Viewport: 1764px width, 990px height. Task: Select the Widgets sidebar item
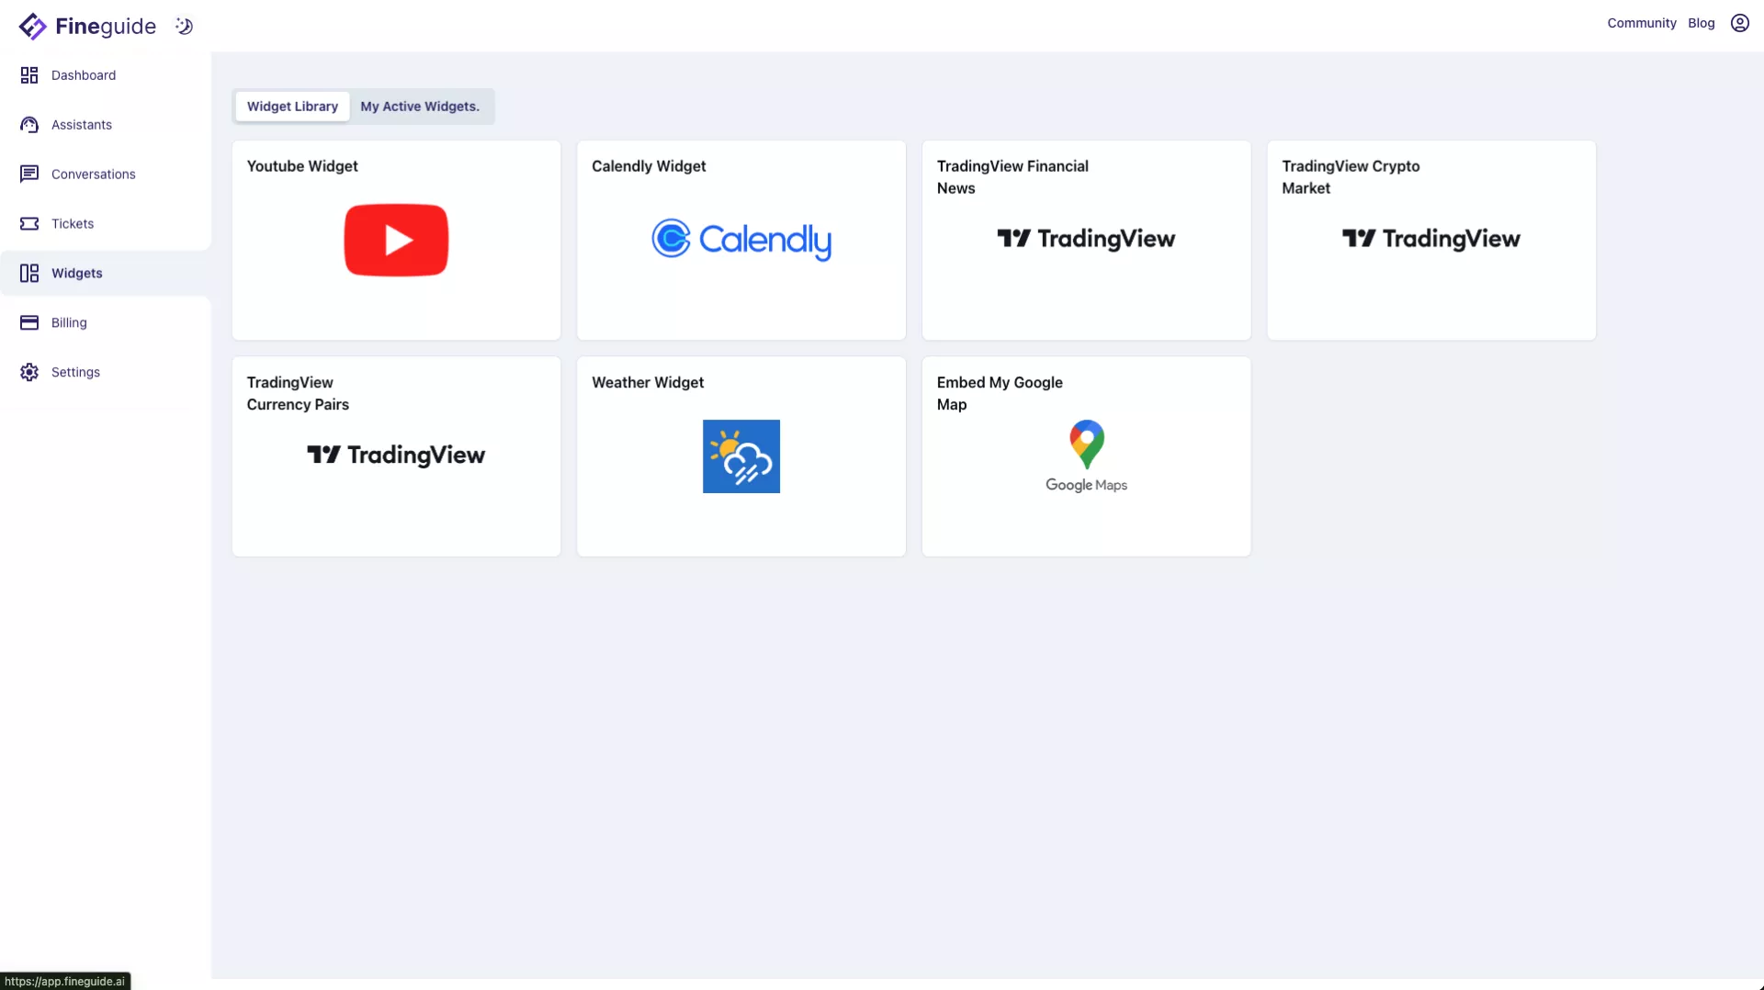coord(77,274)
